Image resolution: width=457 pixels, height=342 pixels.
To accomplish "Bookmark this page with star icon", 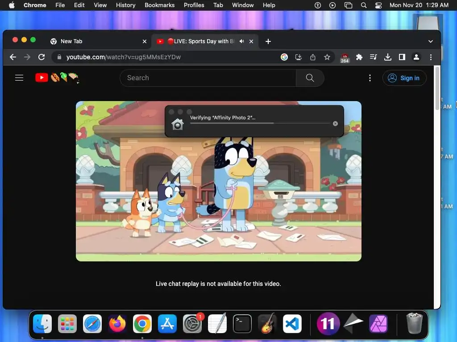I will pyautogui.click(x=327, y=57).
